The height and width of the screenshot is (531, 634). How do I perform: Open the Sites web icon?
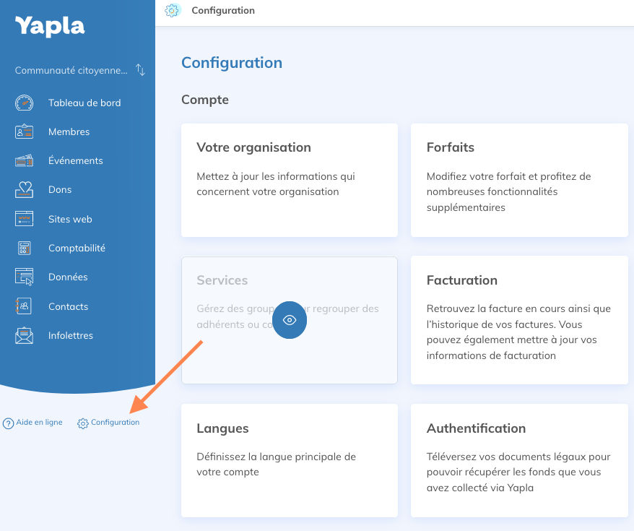point(24,219)
